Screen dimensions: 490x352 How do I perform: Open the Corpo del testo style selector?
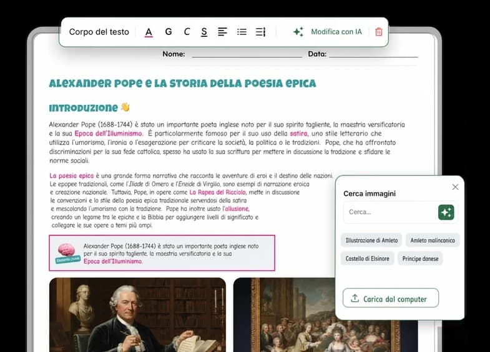99,32
